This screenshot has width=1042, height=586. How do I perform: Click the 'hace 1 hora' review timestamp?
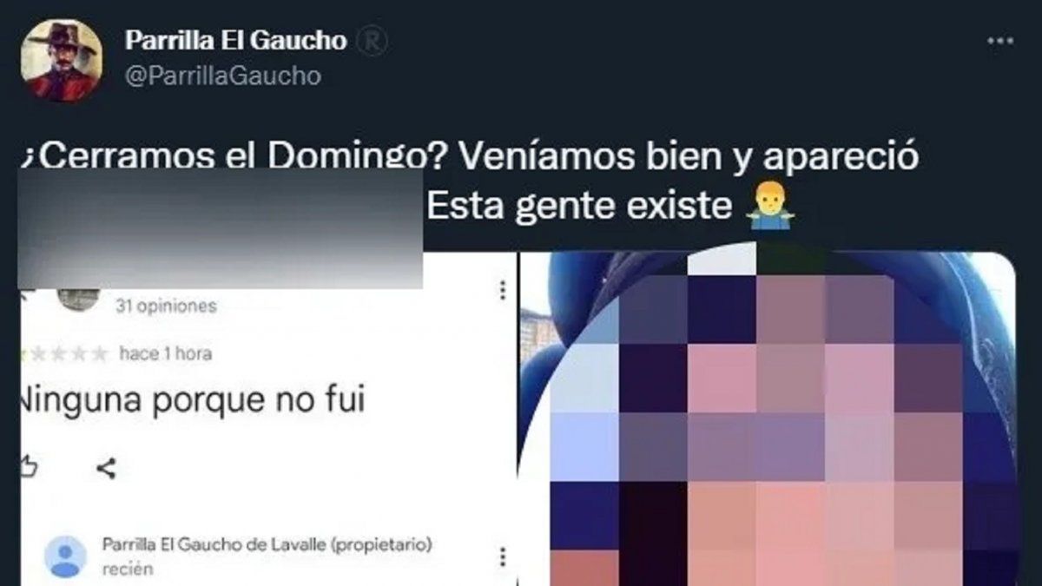165,354
